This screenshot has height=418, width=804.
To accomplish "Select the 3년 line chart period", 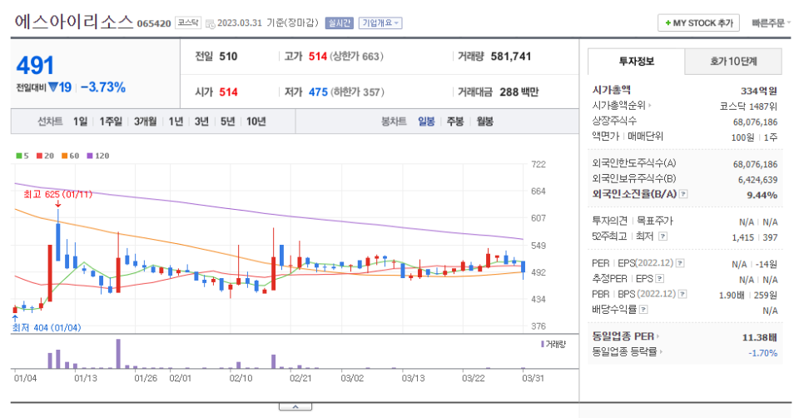I will (201, 122).
